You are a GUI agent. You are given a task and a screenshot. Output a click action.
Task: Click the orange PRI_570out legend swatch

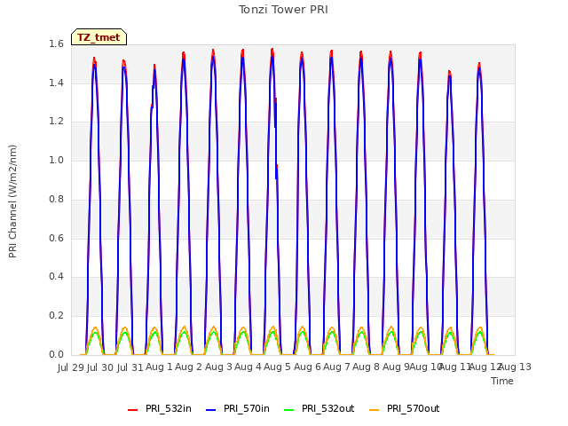[x=375, y=410]
